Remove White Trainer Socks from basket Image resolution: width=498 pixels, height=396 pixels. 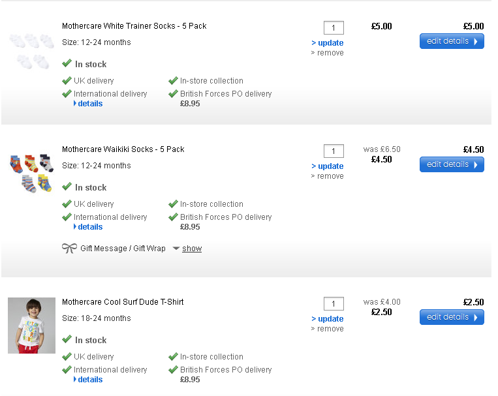pyautogui.click(x=330, y=53)
